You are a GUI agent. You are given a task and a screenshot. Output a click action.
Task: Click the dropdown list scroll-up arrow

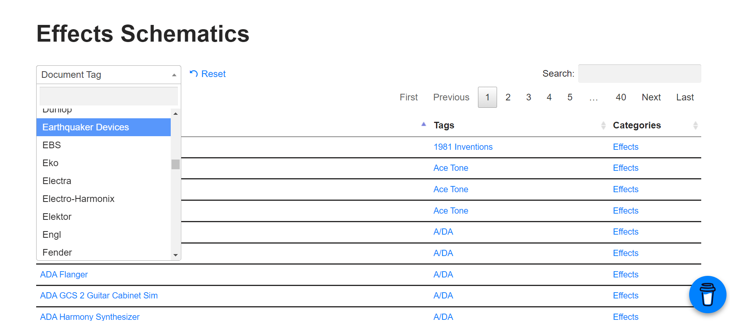(x=176, y=114)
